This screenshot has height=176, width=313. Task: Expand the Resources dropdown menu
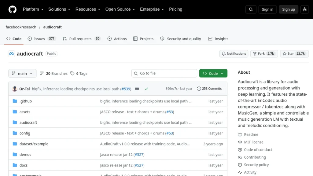click(x=88, y=9)
